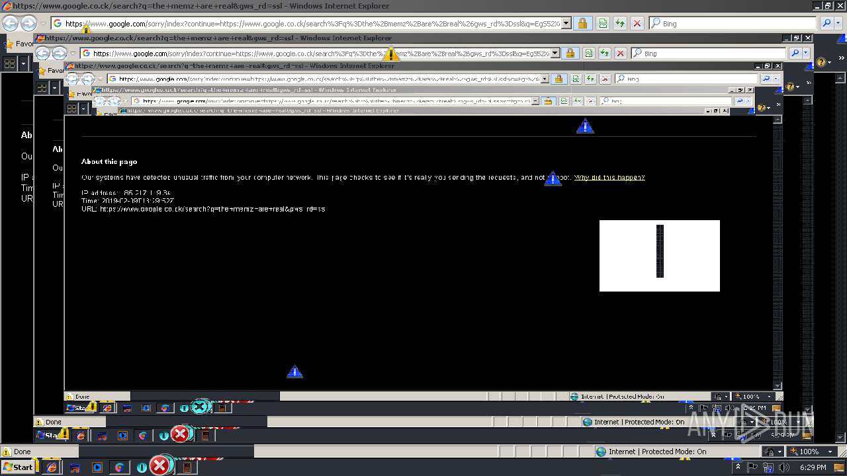Click Forward in the outermost IE window

coord(28,23)
